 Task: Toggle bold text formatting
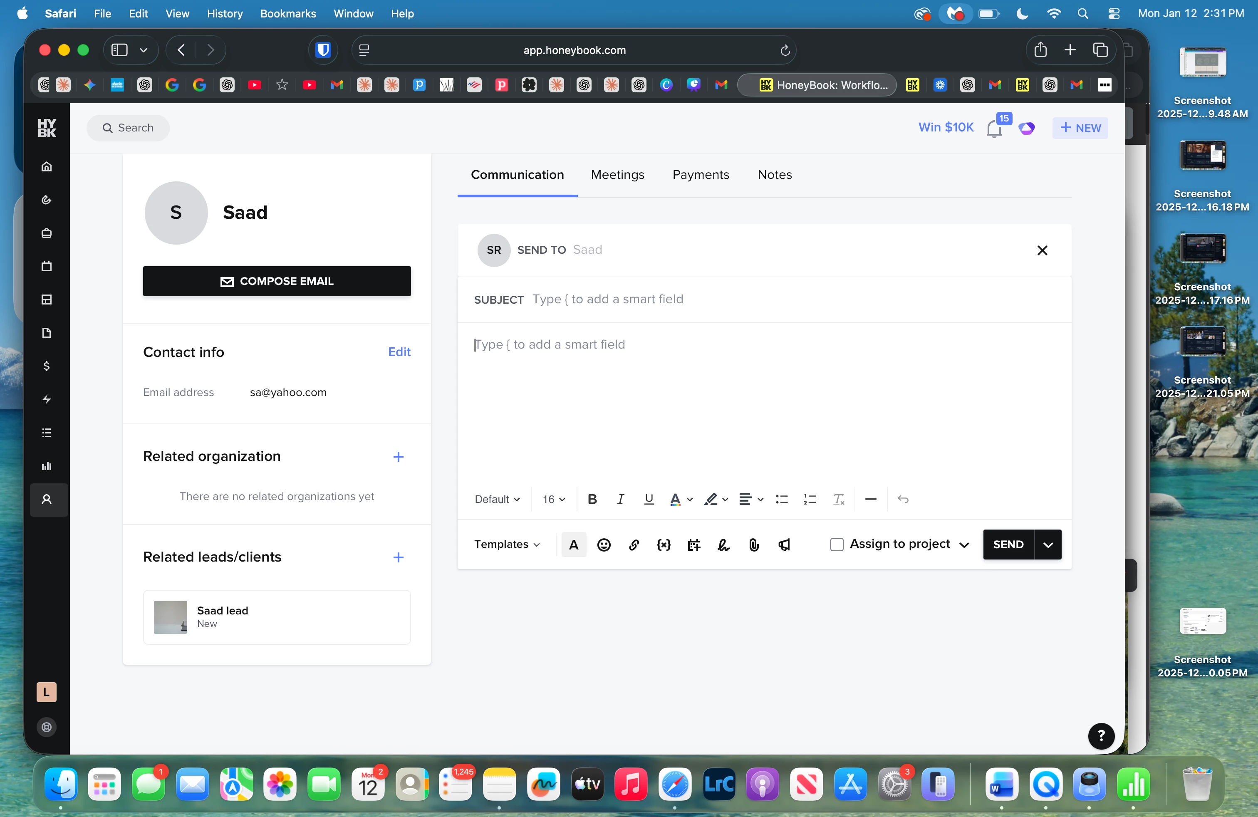(592, 499)
